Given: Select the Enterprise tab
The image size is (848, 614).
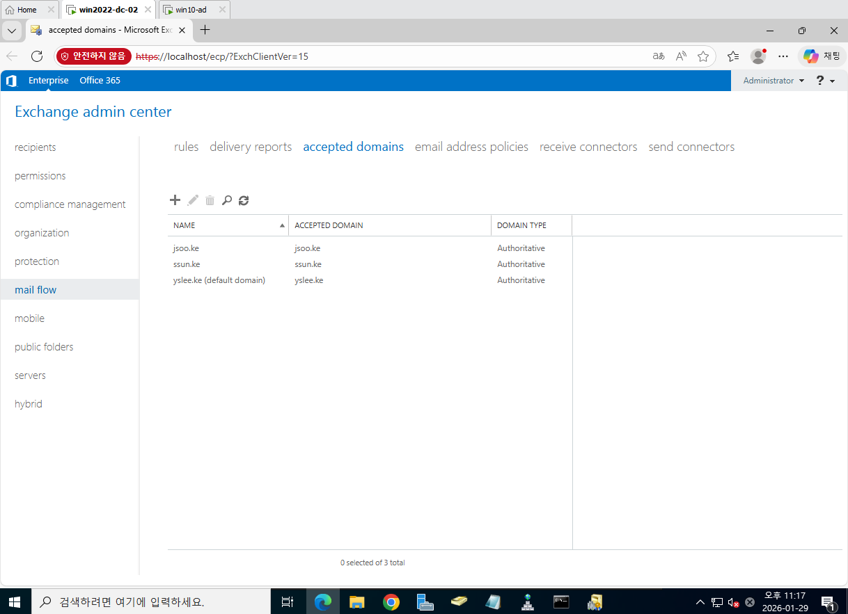Looking at the screenshot, I should tap(49, 81).
